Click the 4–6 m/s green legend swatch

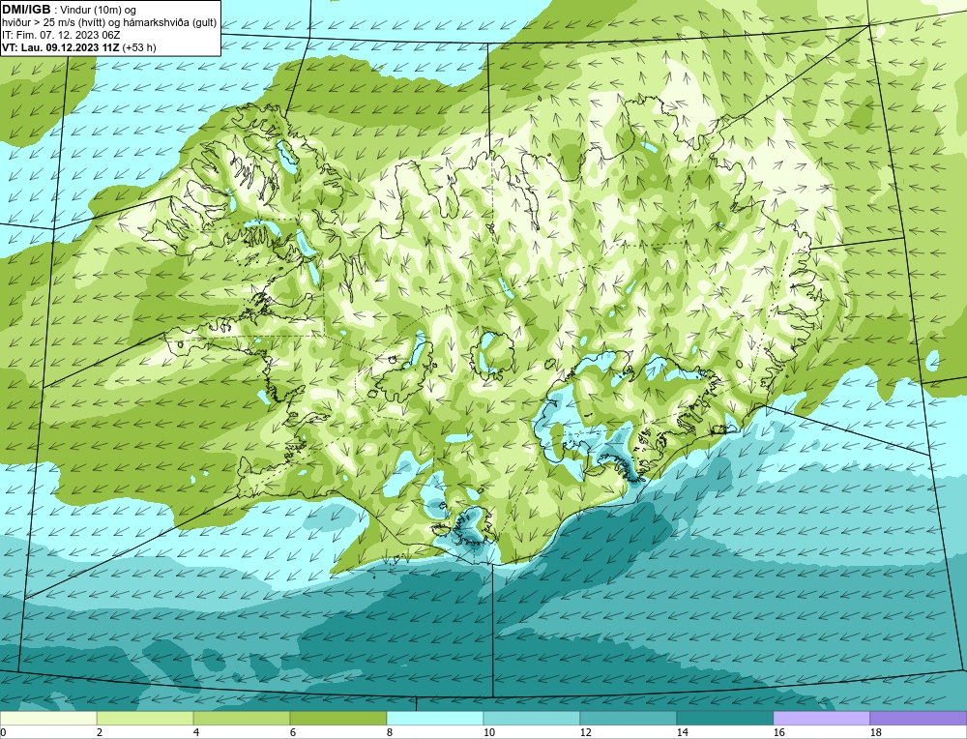(242, 719)
